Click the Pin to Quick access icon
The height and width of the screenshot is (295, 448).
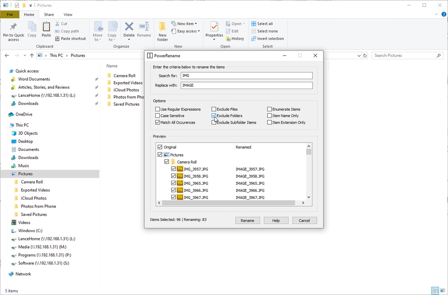[x=13, y=27]
